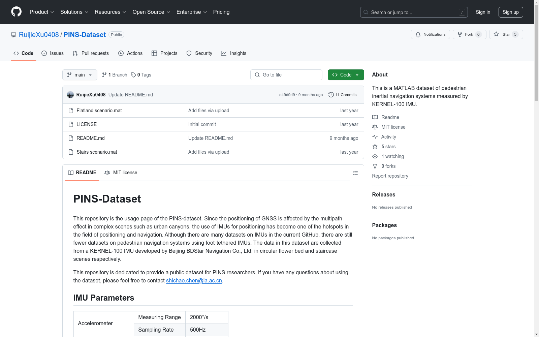This screenshot has width=539, height=337.
Task: Click the file icon for LICENSE
Action: (x=71, y=124)
